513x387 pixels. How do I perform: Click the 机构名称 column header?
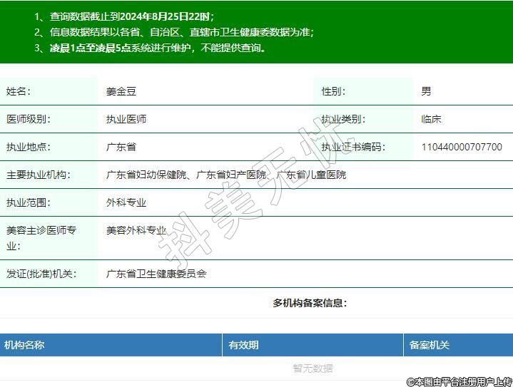(x=24, y=345)
